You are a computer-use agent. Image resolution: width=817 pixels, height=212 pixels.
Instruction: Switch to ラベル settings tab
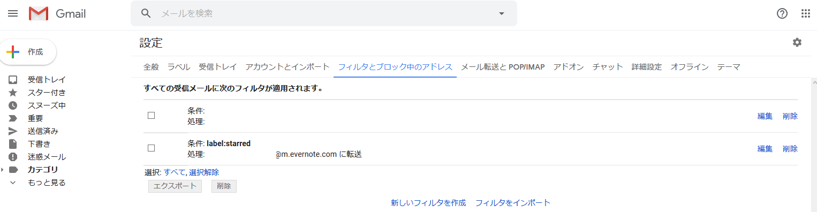[179, 67]
